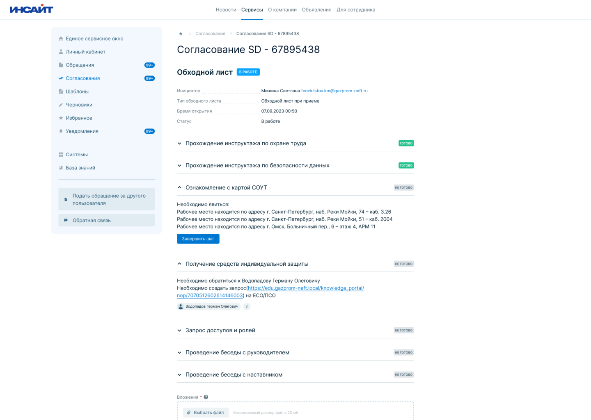Open Системы grid icon in sidebar

[77, 155]
